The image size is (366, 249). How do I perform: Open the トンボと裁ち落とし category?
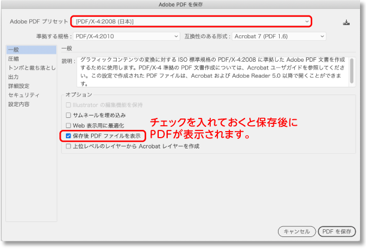point(31,68)
